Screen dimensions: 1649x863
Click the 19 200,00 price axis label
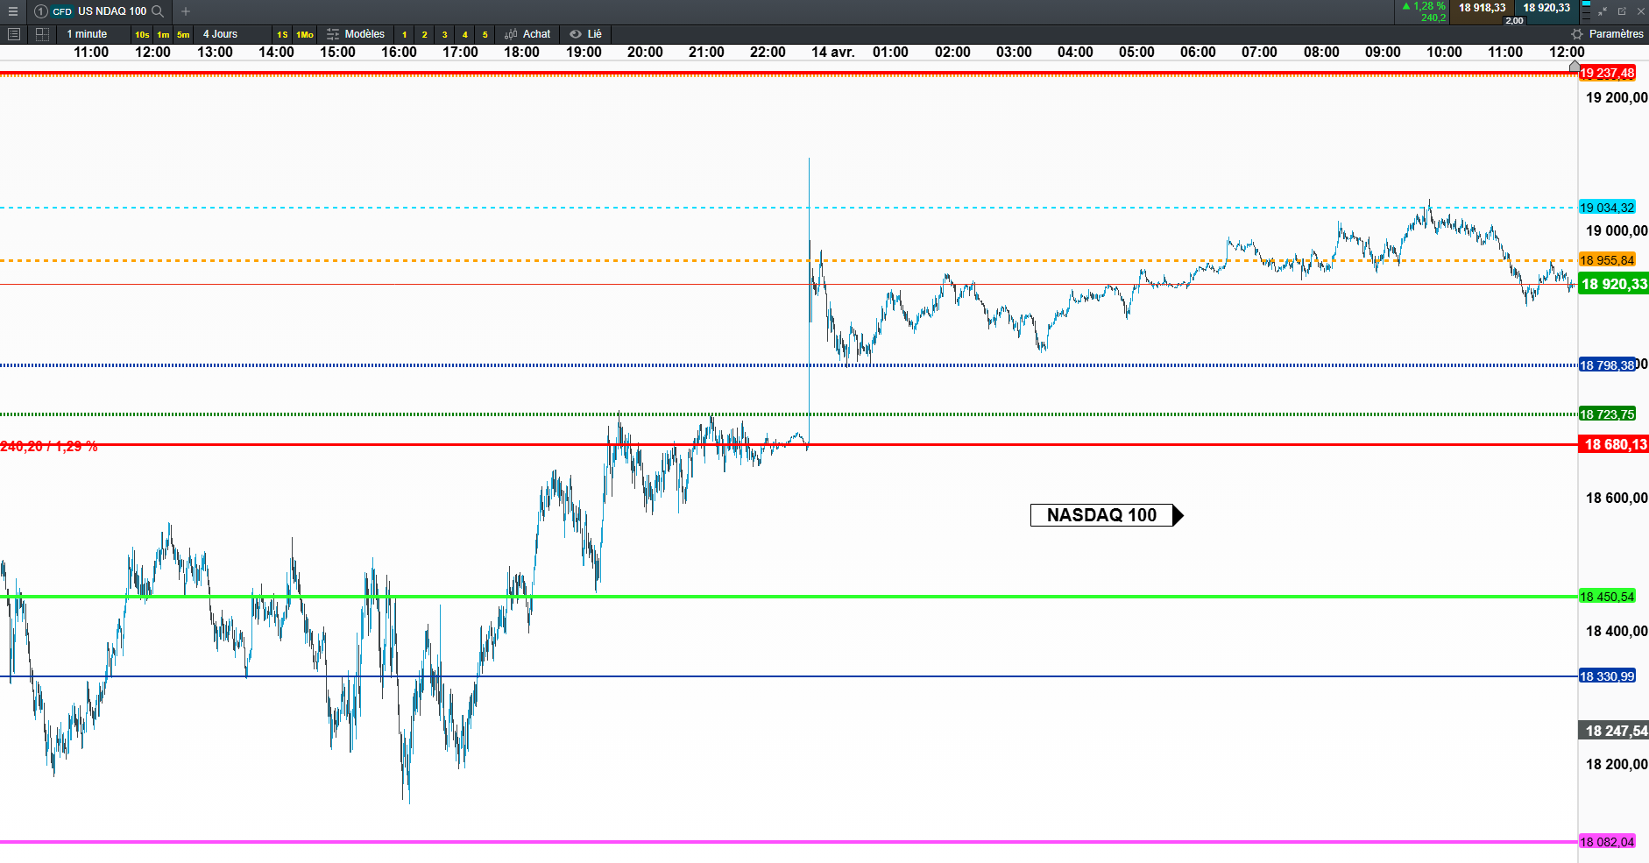(x=1617, y=97)
